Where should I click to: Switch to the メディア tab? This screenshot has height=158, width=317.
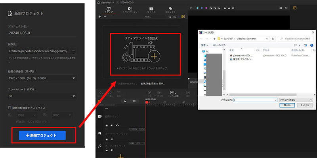109,9
